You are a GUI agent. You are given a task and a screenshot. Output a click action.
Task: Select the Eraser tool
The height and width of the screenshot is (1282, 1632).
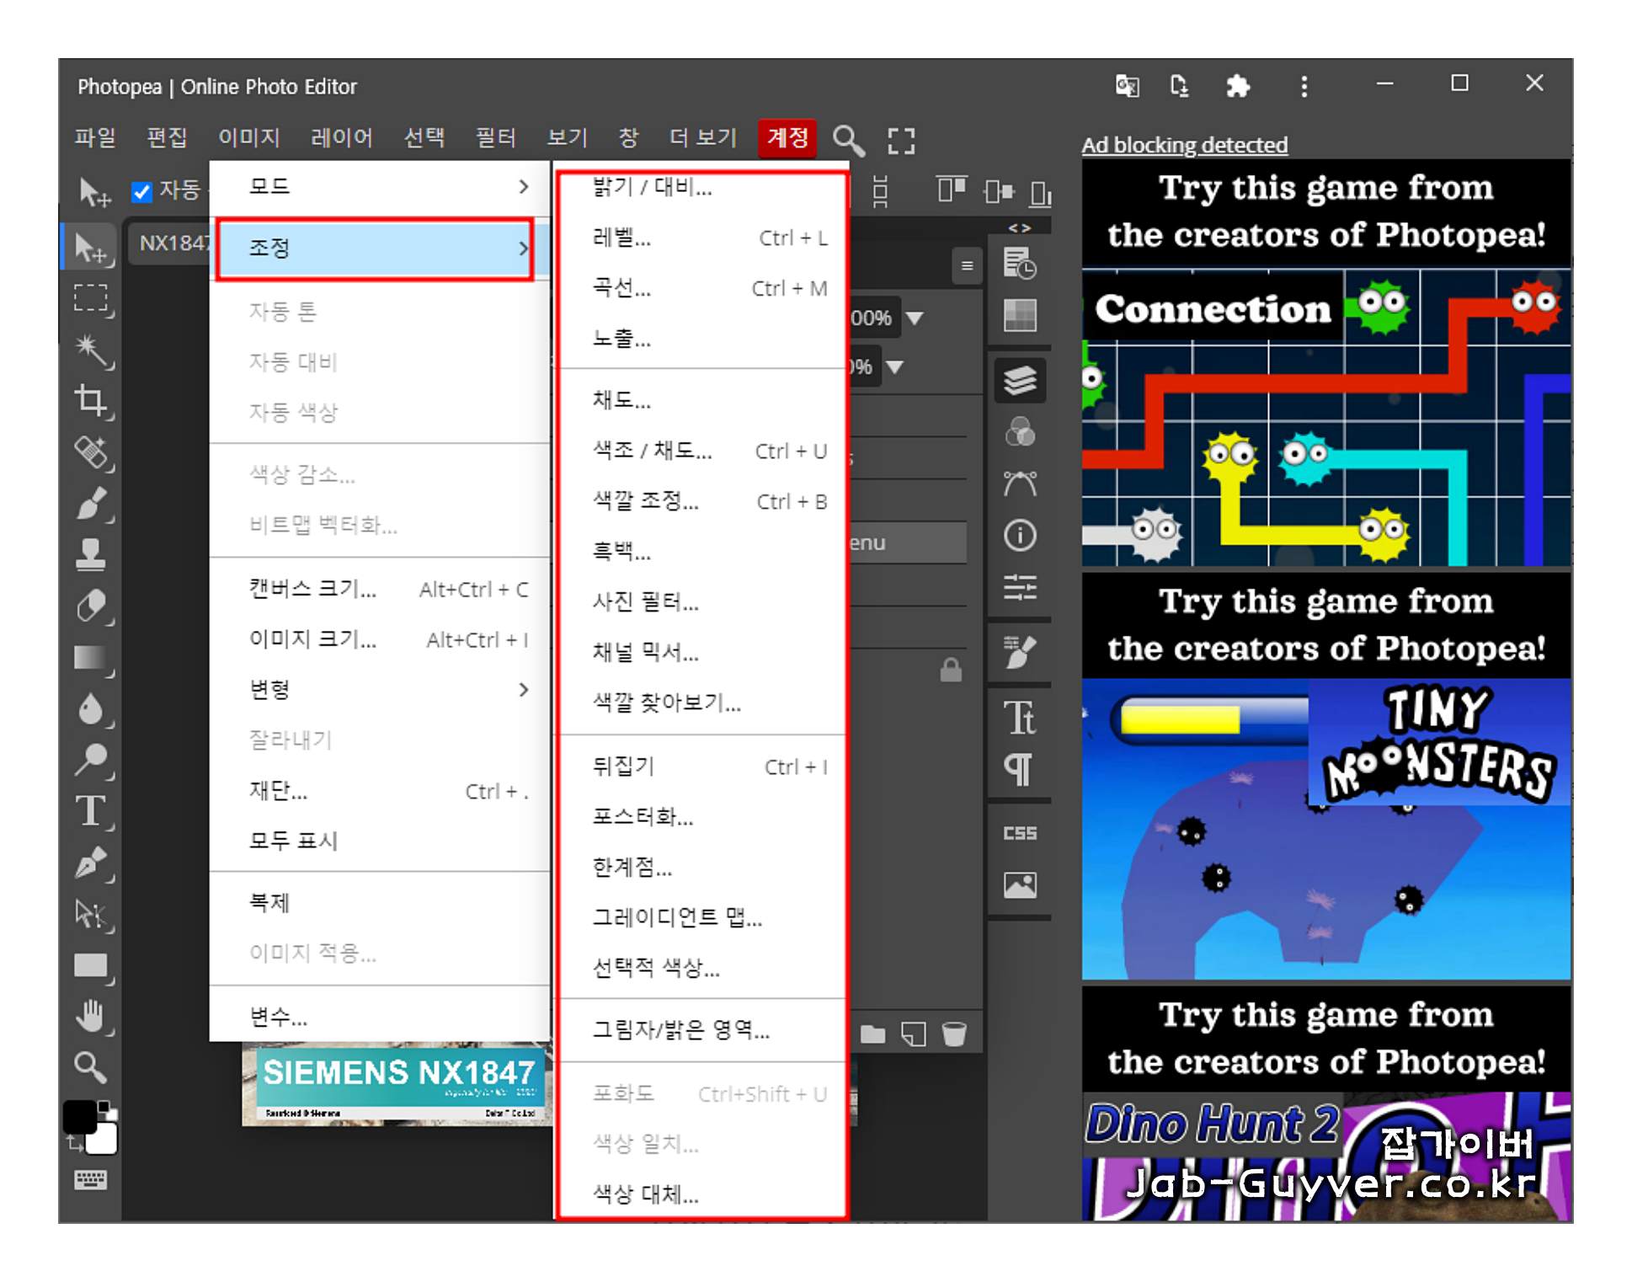(91, 605)
